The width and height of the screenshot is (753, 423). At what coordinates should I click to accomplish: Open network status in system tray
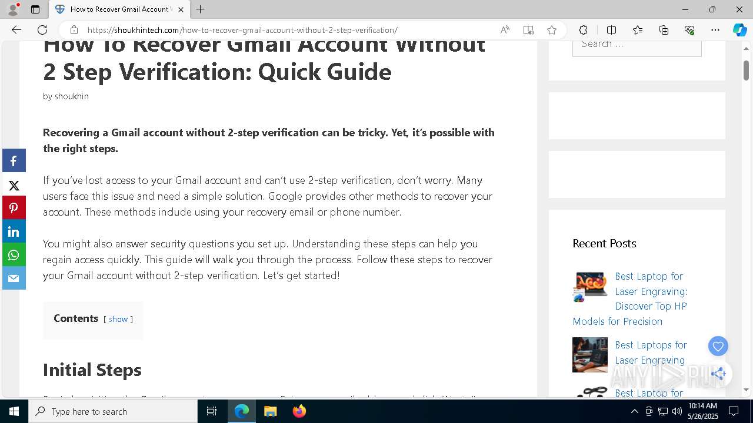(x=663, y=411)
